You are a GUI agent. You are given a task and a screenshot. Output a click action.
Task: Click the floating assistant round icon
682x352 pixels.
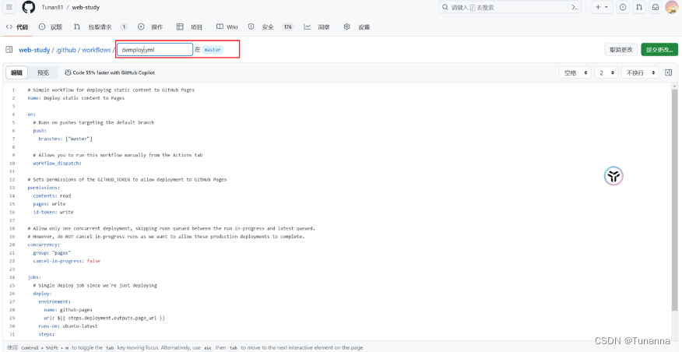pos(613,176)
